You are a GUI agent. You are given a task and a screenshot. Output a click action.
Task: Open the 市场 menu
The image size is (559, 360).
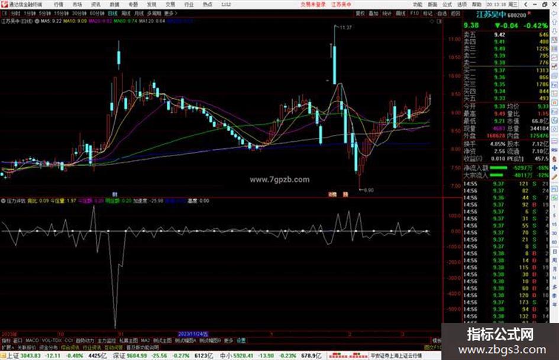(77, 4)
